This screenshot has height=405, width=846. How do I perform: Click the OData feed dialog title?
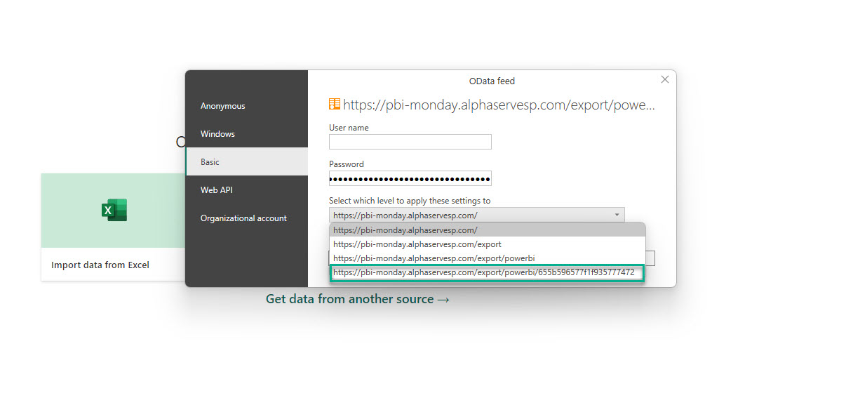[x=492, y=81]
